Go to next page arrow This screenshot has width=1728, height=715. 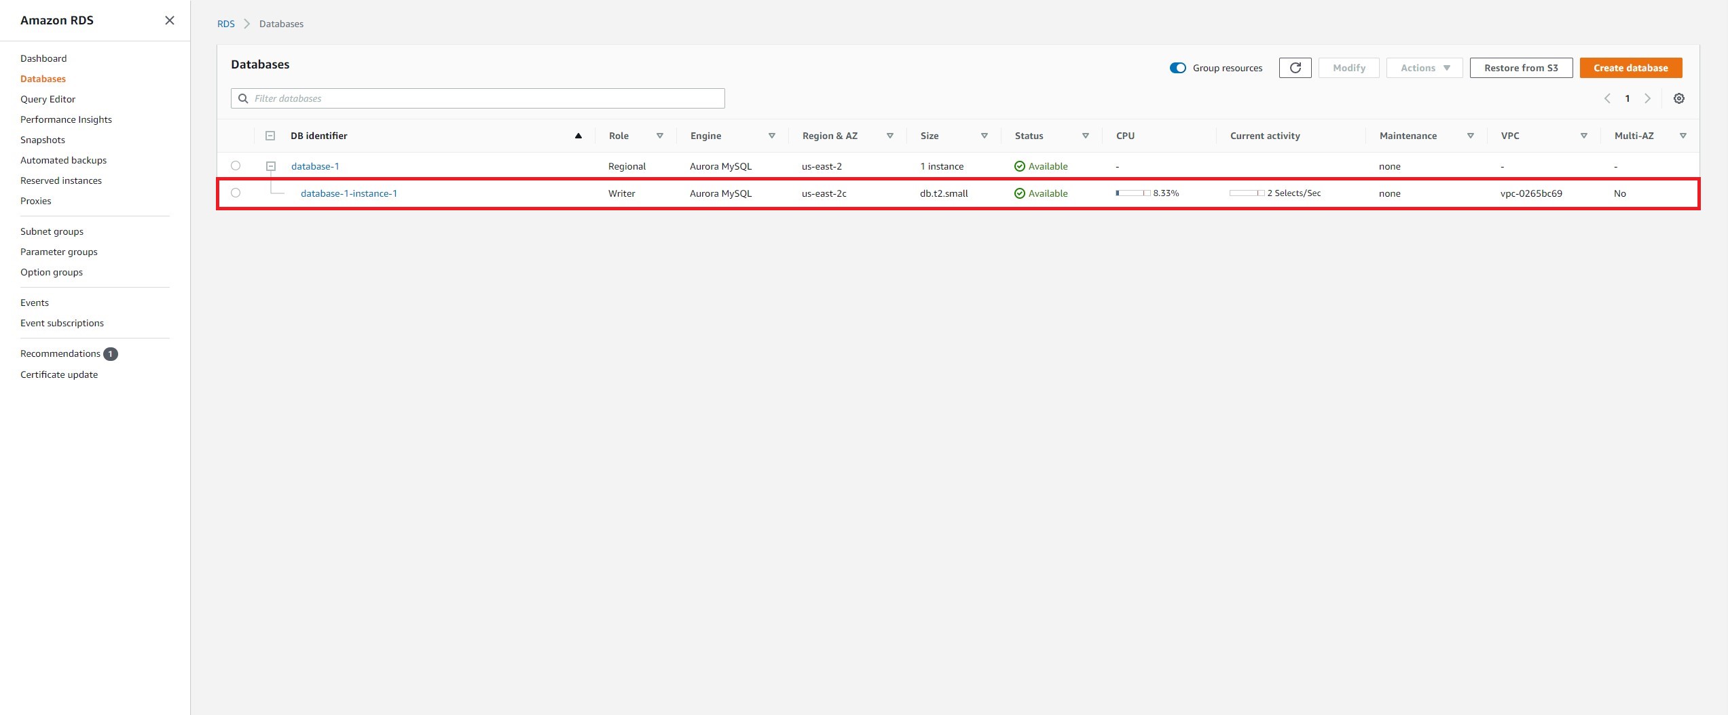click(1647, 98)
